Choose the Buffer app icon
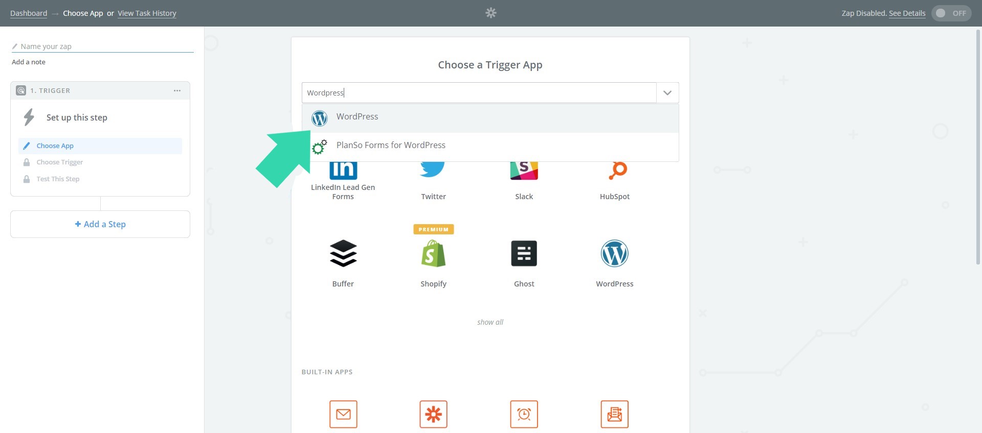Image resolution: width=982 pixels, height=433 pixels. pos(343,253)
